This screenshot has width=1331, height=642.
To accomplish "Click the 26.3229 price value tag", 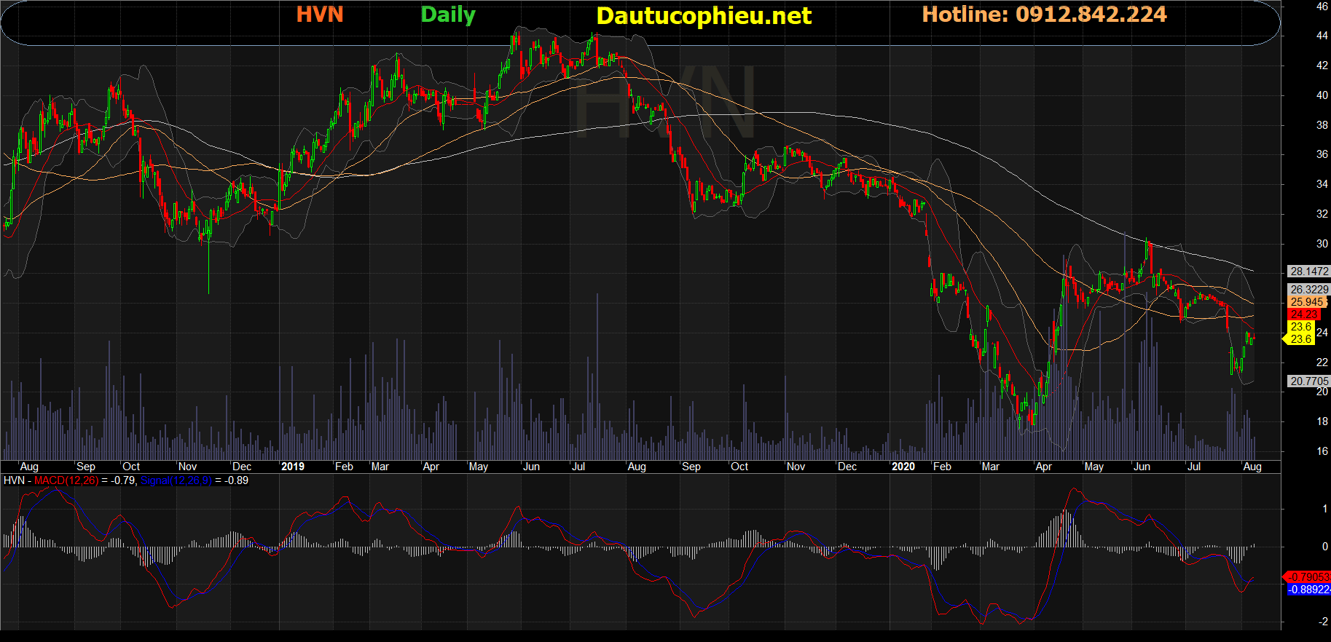I will click(x=1309, y=290).
